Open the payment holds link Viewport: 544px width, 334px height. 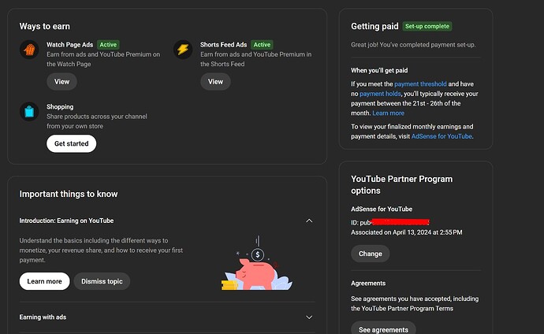(380, 94)
